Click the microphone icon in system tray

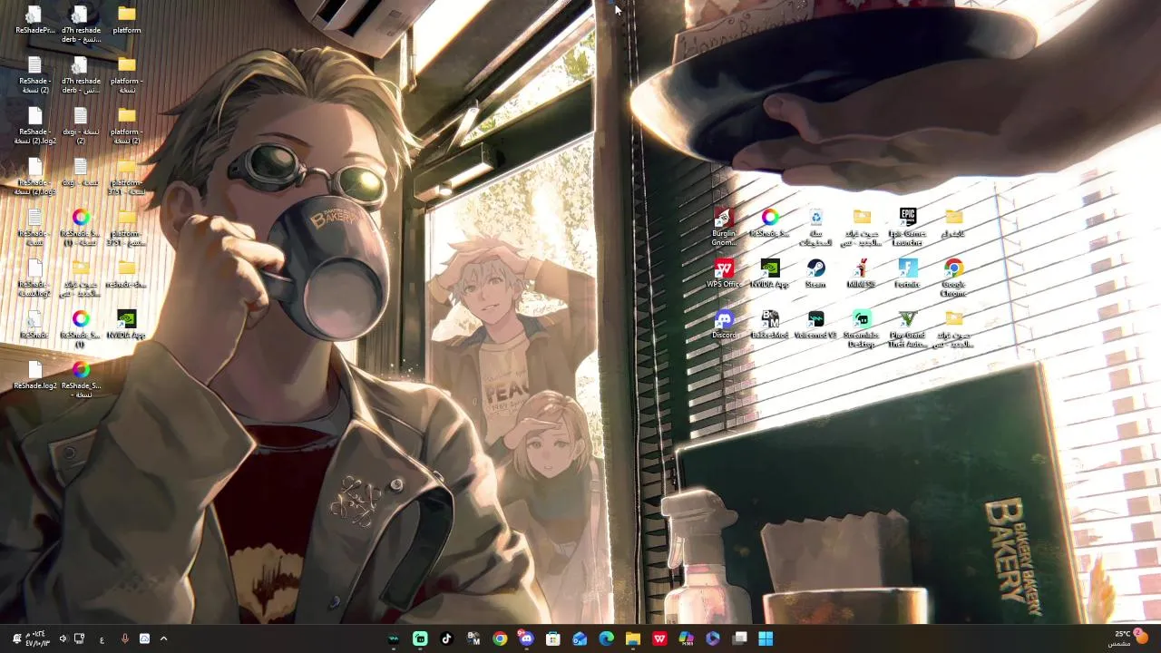(125, 638)
